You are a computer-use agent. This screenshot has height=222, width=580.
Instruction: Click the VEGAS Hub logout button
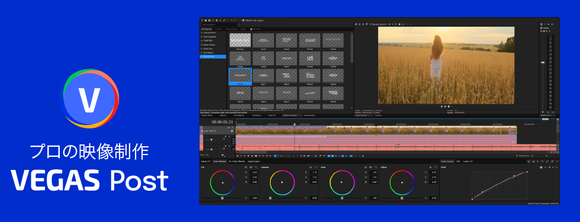click(253, 20)
